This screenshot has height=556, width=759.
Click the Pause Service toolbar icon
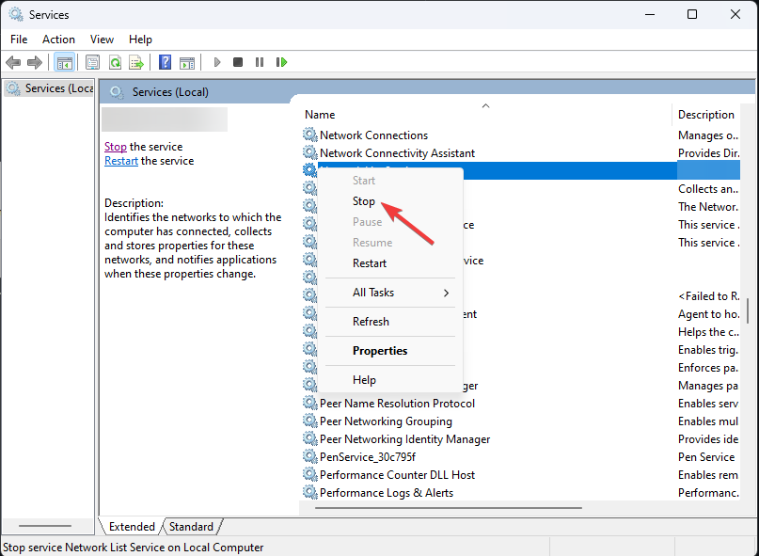coord(260,62)
